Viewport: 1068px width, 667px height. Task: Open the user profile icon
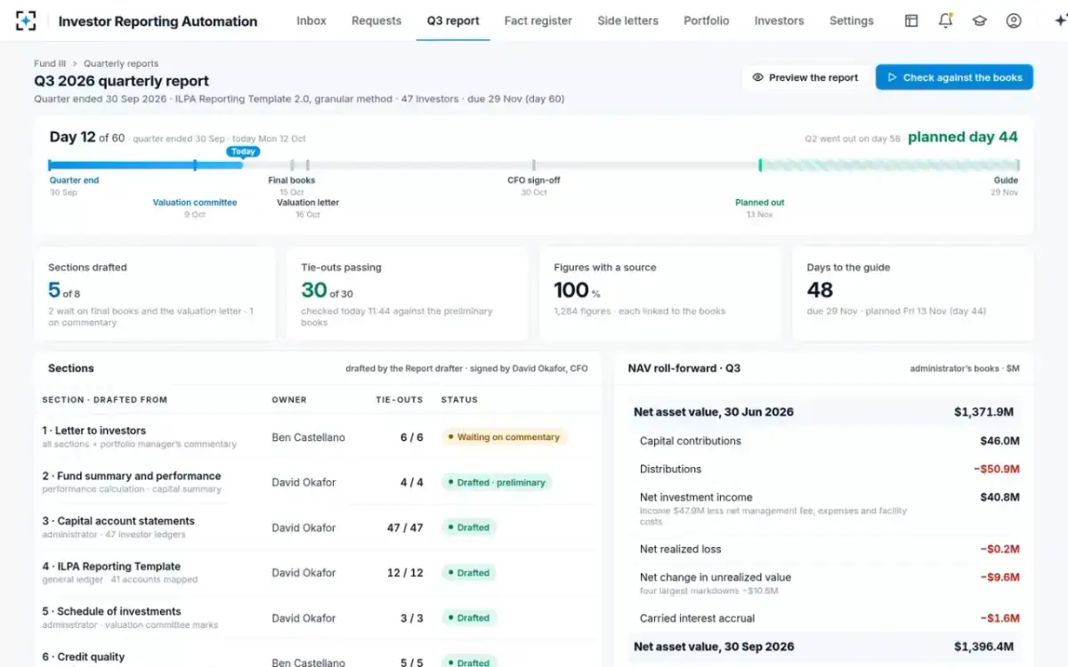tap(1014, 20)
